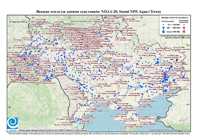Click the map title mentioning NOAA-20 satellites
197x139 pixels.
click(x=98, y=12)
